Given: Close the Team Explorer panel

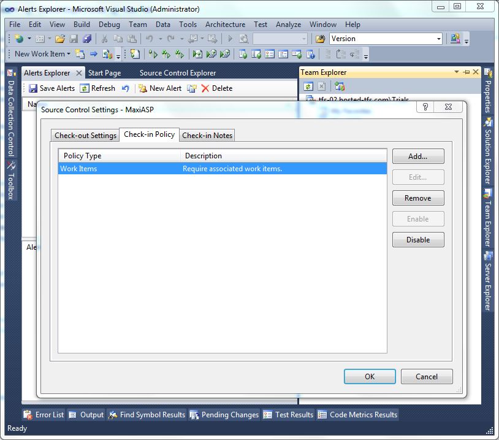Looking at the screenshot, I should pyautogui.click(x=476, y=72).
